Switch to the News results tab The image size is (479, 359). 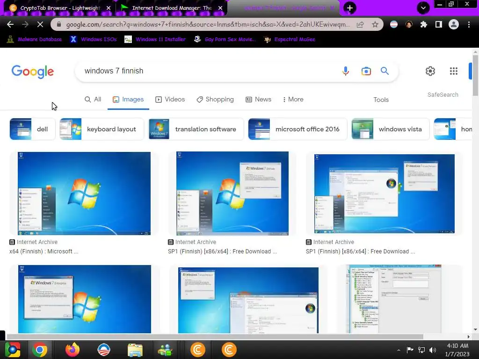pos(258,100)
